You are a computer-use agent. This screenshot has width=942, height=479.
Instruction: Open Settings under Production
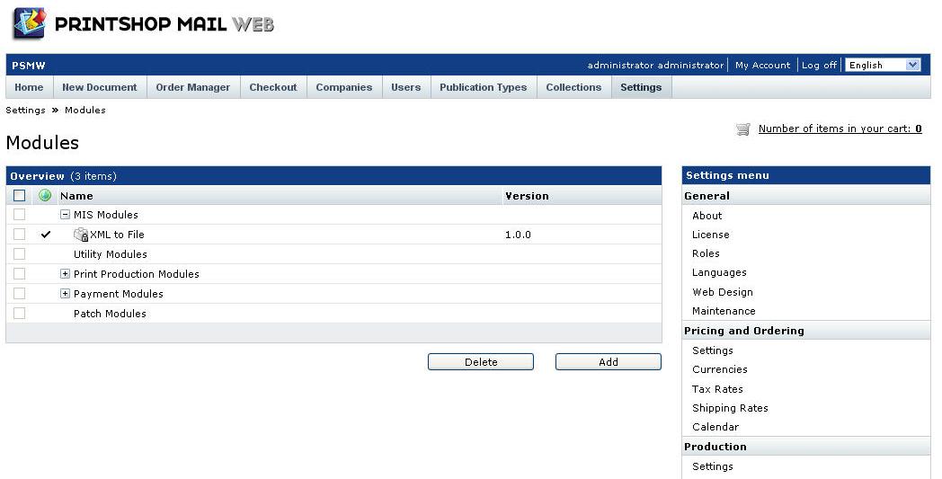[x=713, y=466]
